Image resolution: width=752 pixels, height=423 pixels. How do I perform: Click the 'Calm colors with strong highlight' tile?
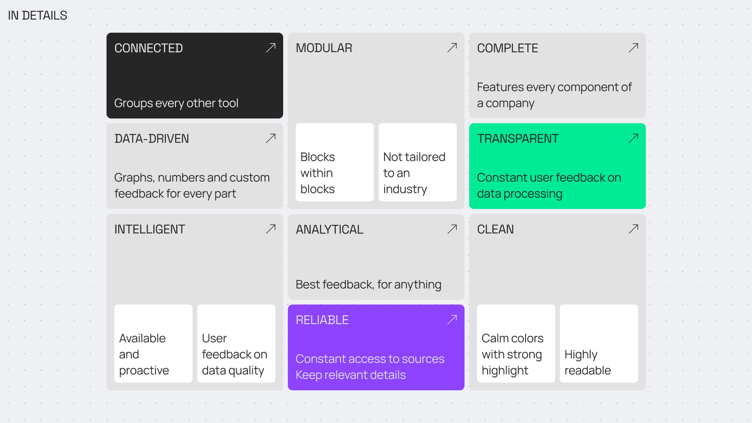click(x=516, y=343)
